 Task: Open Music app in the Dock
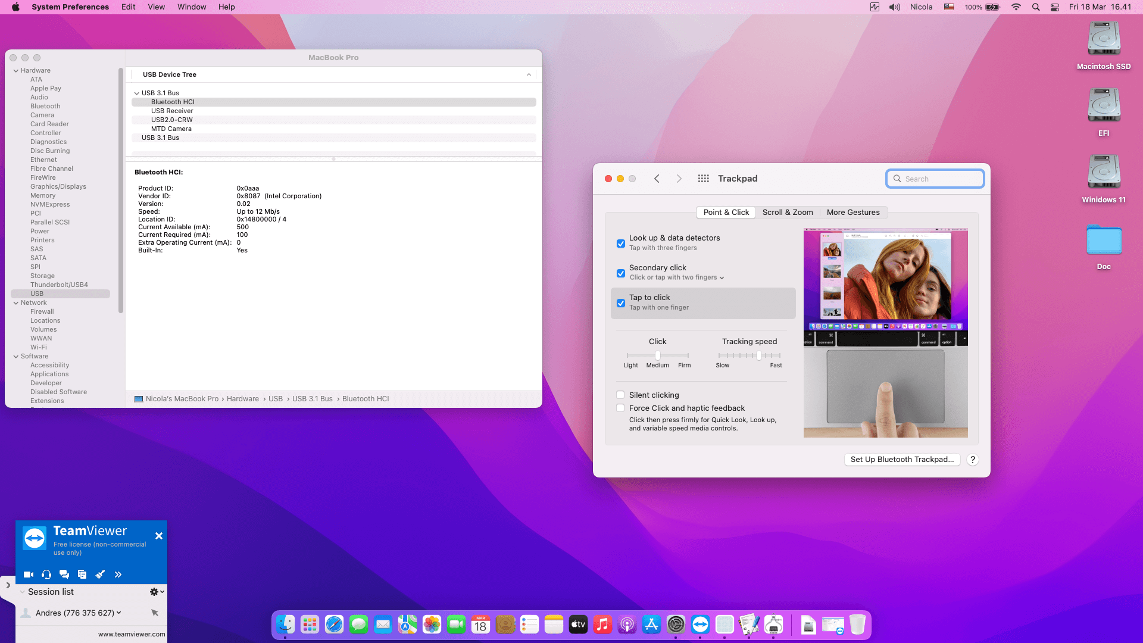[602, 625]
